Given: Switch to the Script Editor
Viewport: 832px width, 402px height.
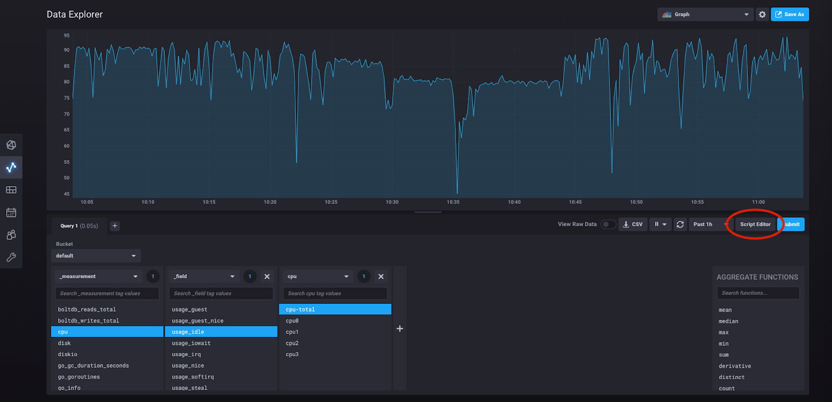Looking at the screenshot, I should [x=755, y=224].
